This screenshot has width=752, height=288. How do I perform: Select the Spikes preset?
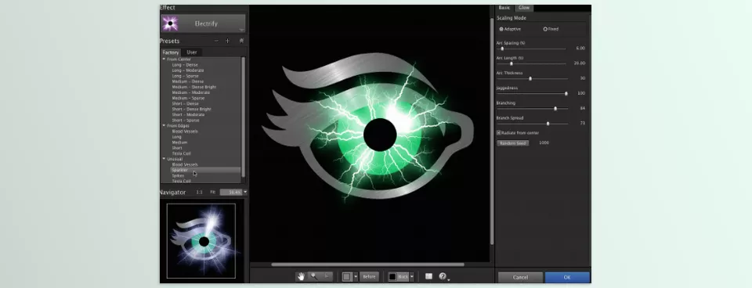coord(178,176)
